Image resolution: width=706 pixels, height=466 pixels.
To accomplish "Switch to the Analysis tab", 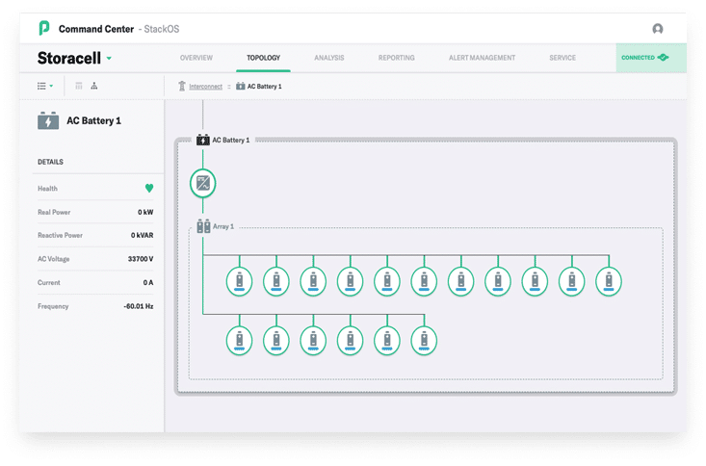I will pos(329,58).
